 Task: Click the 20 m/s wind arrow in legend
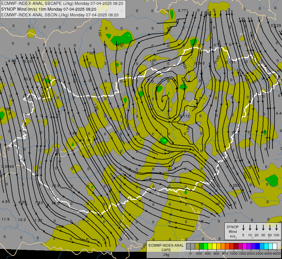pyautogui.click(x=257, y=228)
